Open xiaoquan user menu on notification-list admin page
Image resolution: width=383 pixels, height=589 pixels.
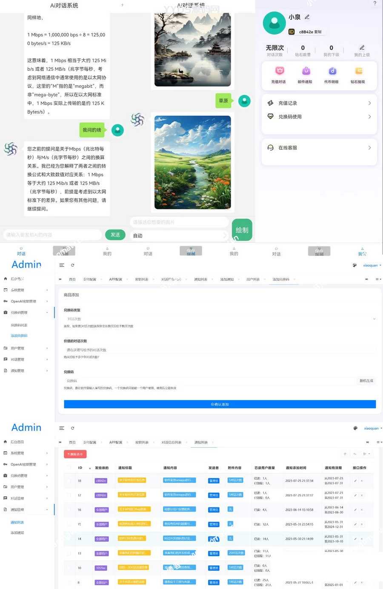coord(373,428)
